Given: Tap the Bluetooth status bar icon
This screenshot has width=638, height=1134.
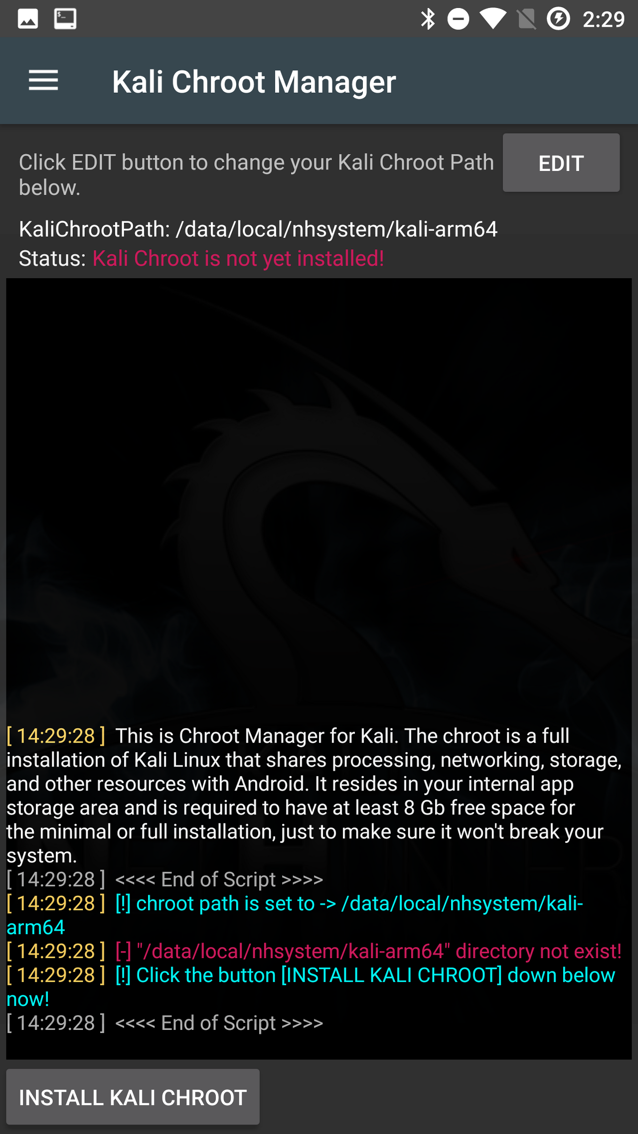Looking at the screenshot, I should click(428, 19).
